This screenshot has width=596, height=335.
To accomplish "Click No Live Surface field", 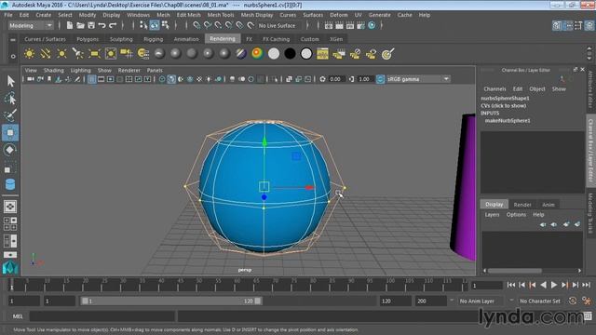I will (x=277, y=25).
